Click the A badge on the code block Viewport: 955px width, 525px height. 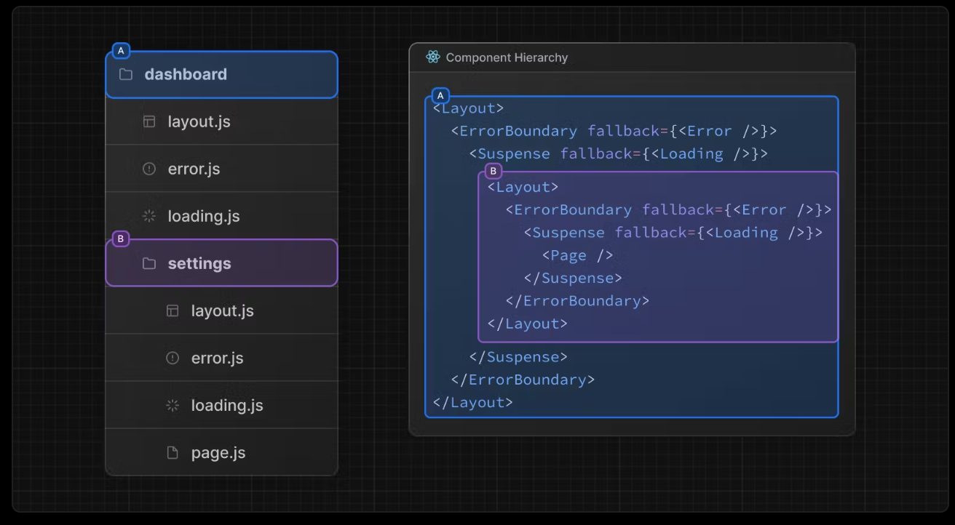point(440,96)
